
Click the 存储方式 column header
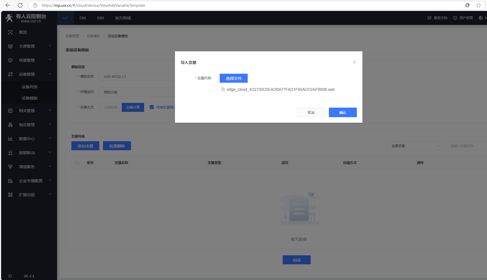pos(350,163)
